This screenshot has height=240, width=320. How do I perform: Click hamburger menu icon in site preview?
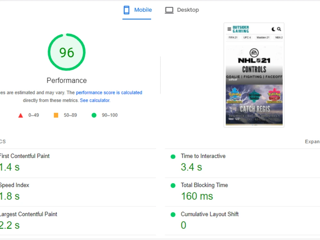click(x=229, y=29)
